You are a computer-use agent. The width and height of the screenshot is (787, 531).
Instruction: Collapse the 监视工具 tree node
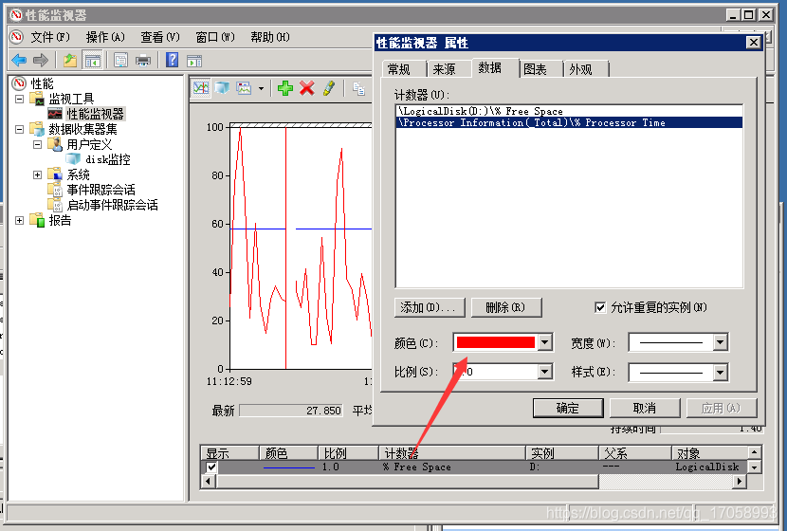point(19,99)
